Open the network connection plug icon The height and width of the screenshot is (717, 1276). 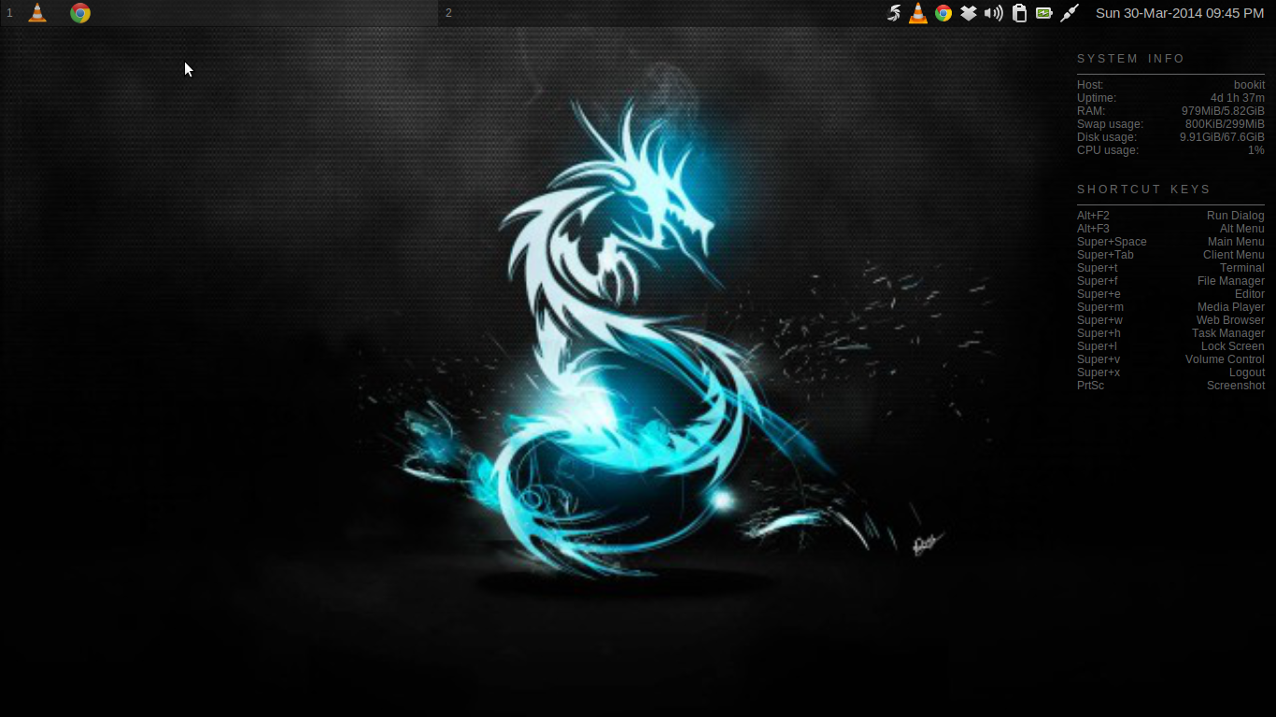[1070, 13]
